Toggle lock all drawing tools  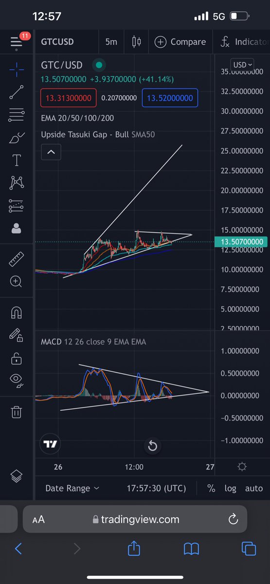pos(17,358)
